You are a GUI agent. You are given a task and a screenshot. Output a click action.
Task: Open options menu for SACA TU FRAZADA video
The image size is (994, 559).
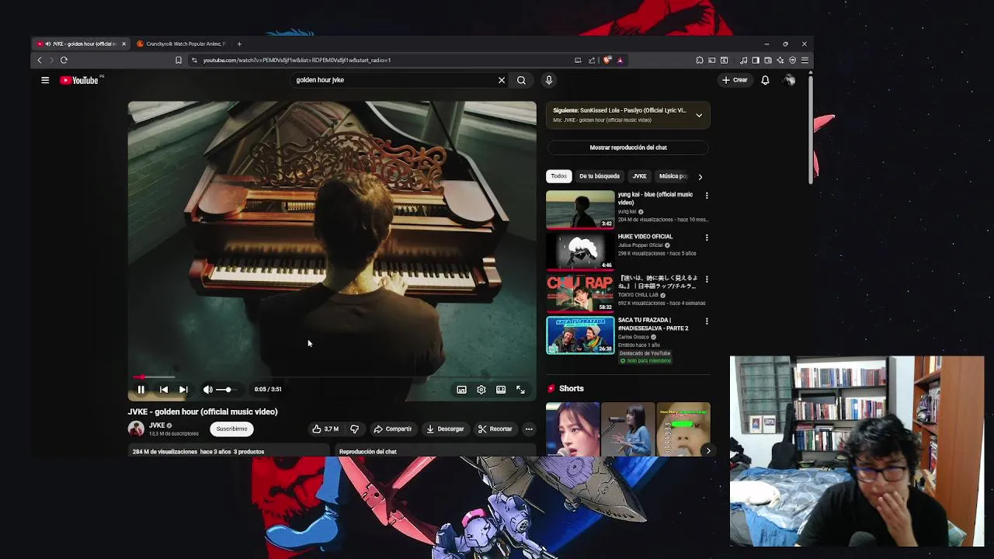707,321
